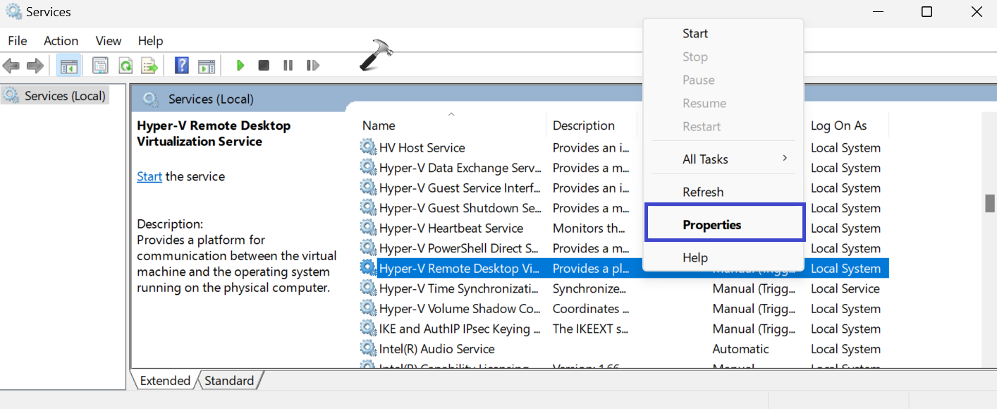Click the Export List toolbar icon
Screen dimensions: 997x409
[149, 66]
